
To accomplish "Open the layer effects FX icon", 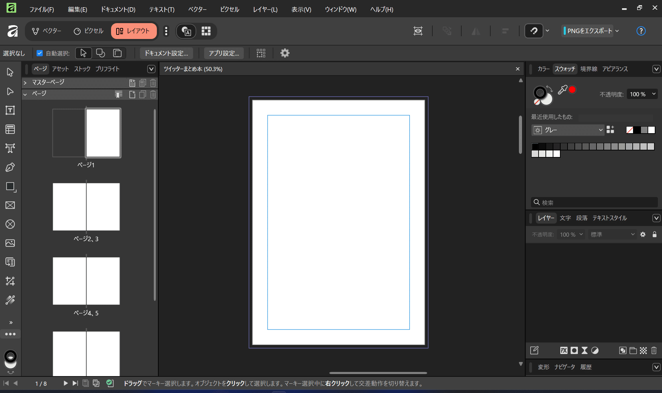I will 564,351.
